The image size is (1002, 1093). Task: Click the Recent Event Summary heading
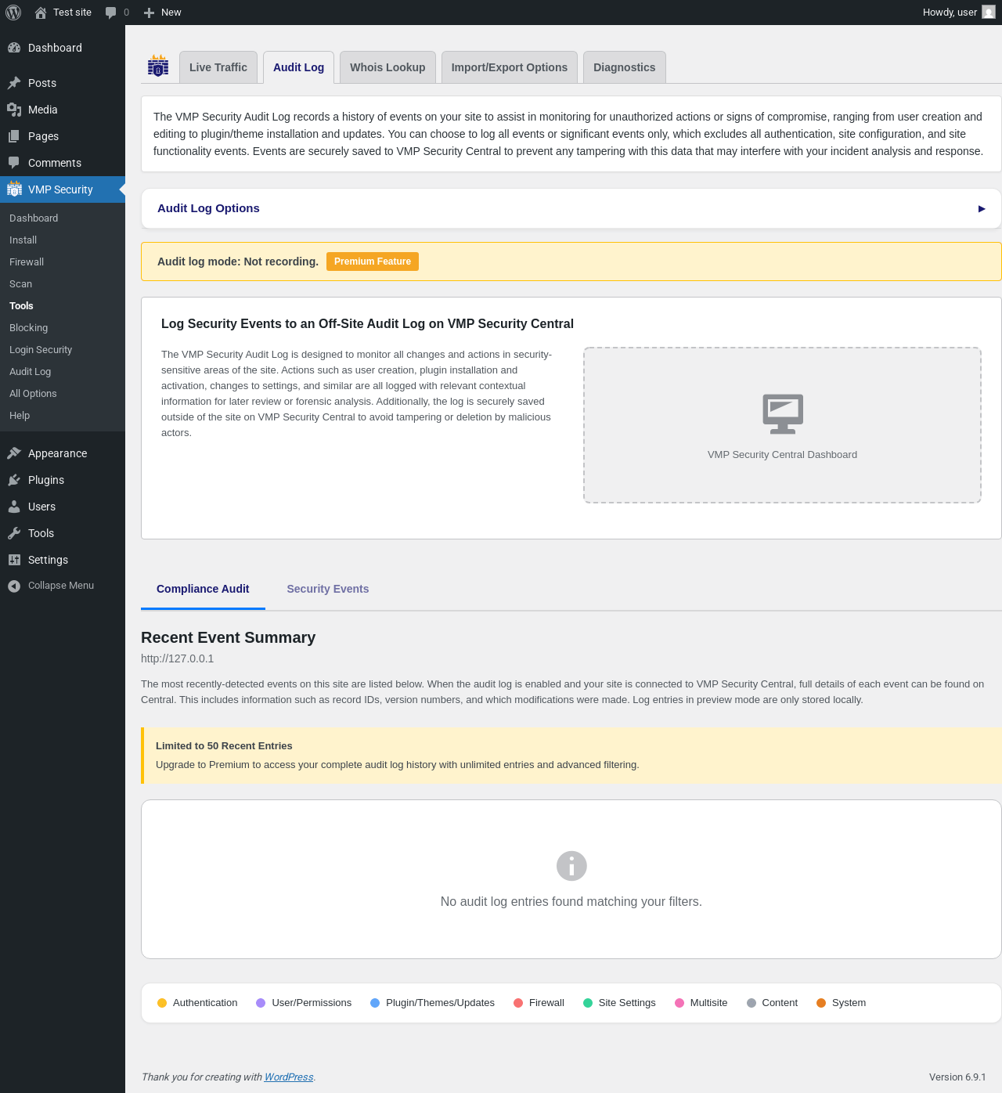tap(228, 637)
